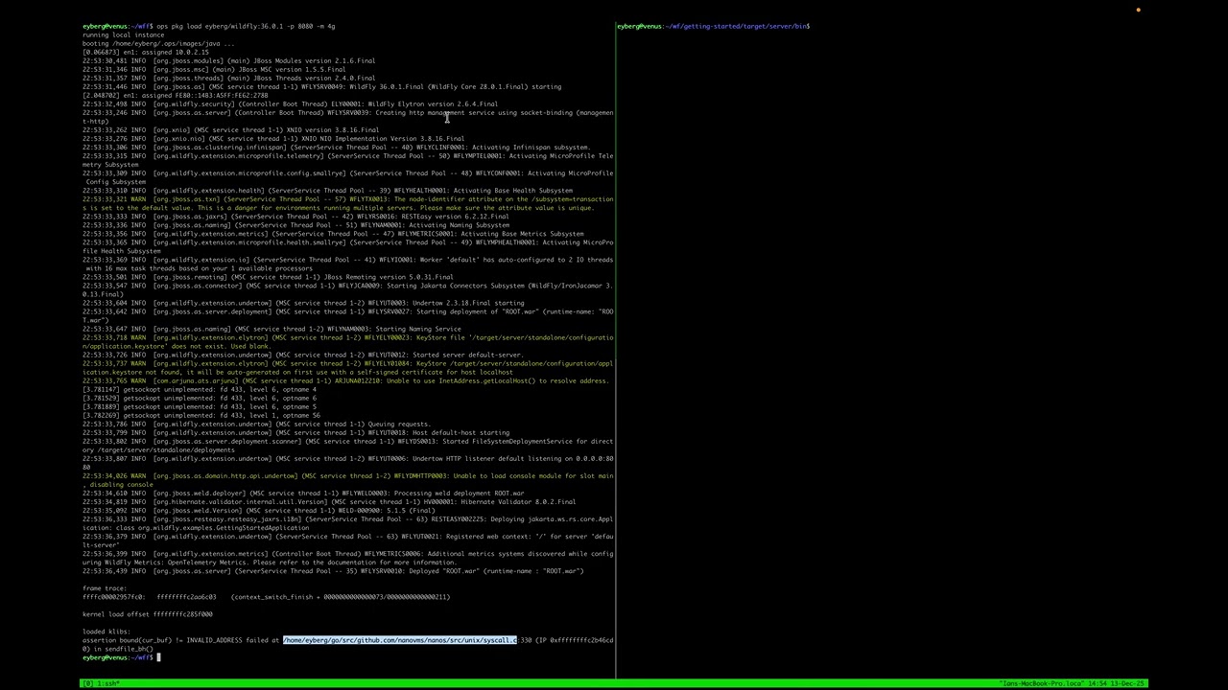Click the command 'ops pkg load eyberg/wildfly:36.0.1'

(x=223, y=26)
